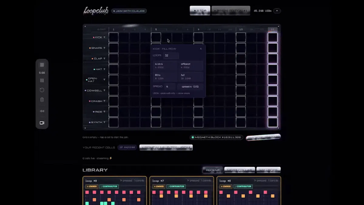364x205 pixels.
Task: Click the OWNER badge on loop #7
Action: pos(159,186)
